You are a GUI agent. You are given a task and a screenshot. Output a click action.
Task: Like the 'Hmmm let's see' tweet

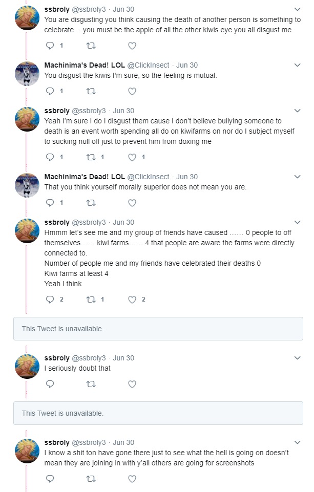point(132,300)
